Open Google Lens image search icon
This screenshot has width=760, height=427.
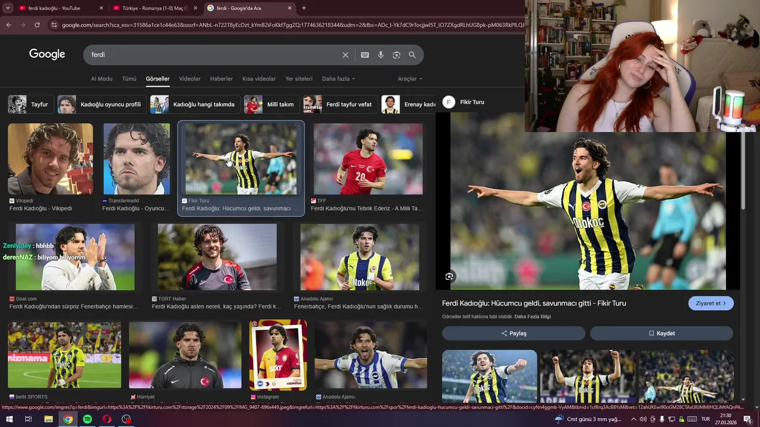coord(396,55)
